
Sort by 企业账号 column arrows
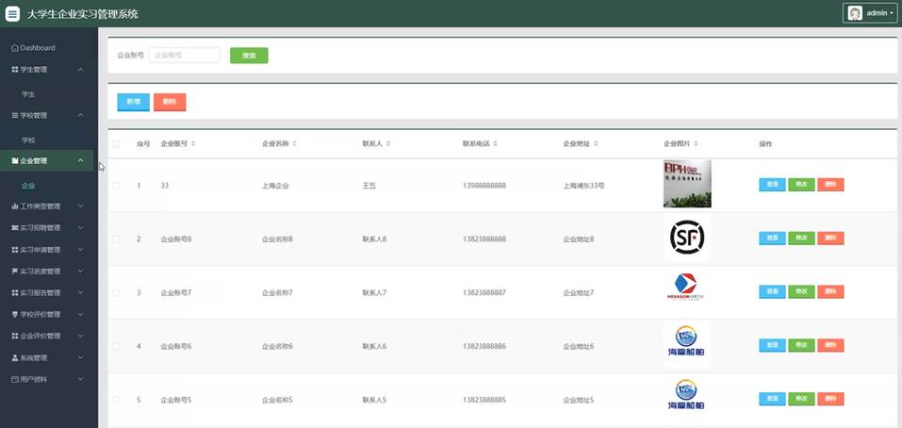click(x=193, y=144)
